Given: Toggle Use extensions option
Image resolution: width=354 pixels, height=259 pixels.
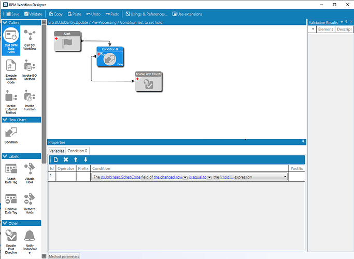Looking at the screenshot, I should pos(187,14).
